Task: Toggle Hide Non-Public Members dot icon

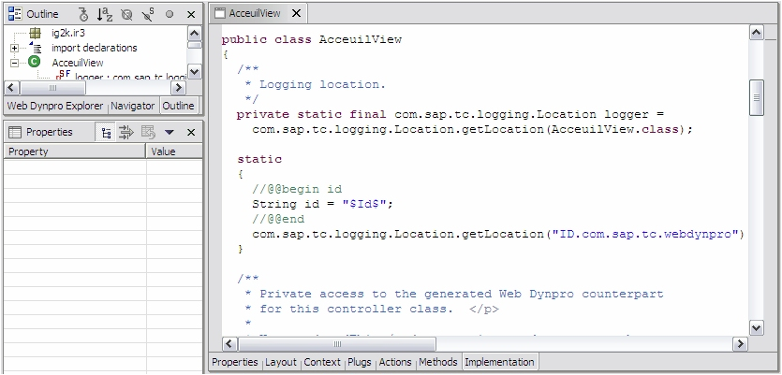Action: tap(170, 14)
